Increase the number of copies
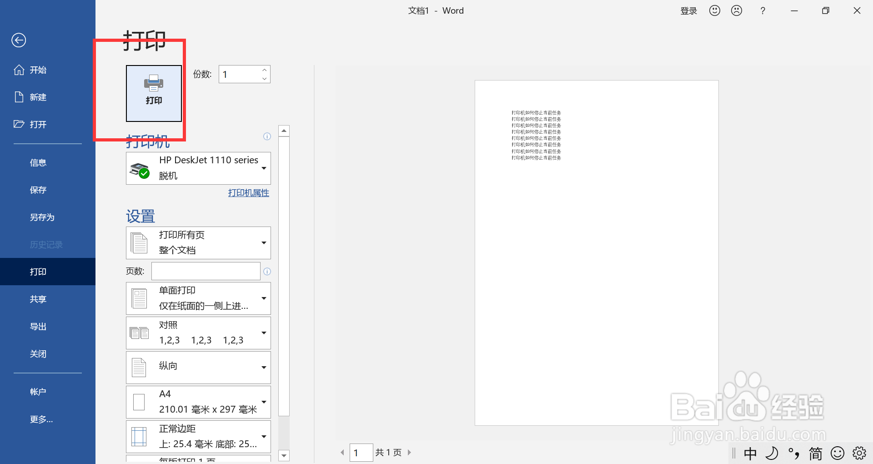Screen dimensions: 873x464 265,70
